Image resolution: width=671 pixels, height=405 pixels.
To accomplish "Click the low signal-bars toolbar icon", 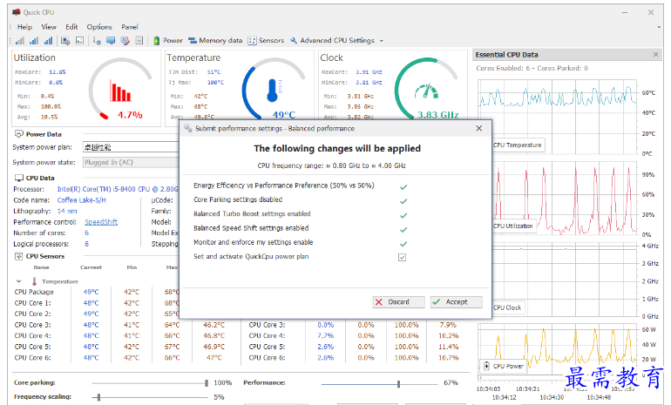I will pyautogui.click(x=20, y=41).
